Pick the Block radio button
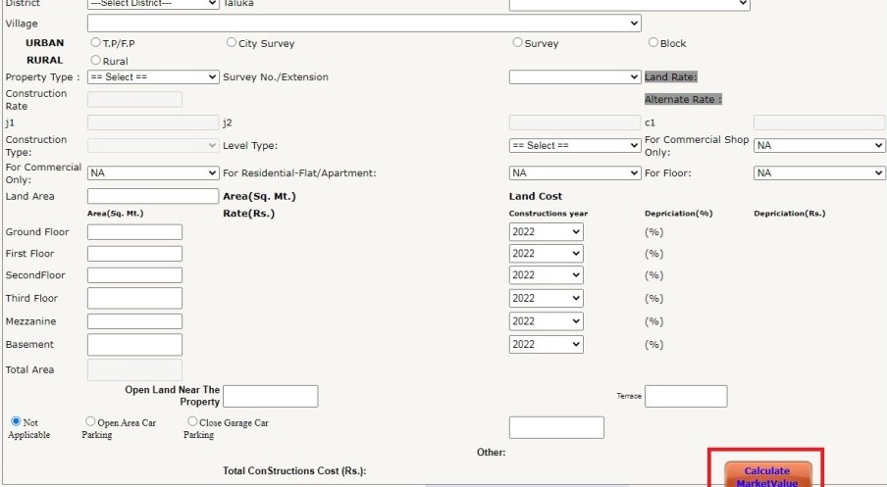 point(652,42)
